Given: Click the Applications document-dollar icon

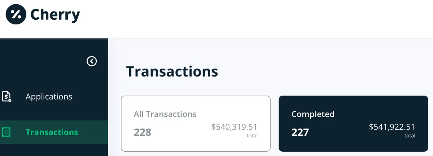Looking at the screenshot, I should 6,97.
